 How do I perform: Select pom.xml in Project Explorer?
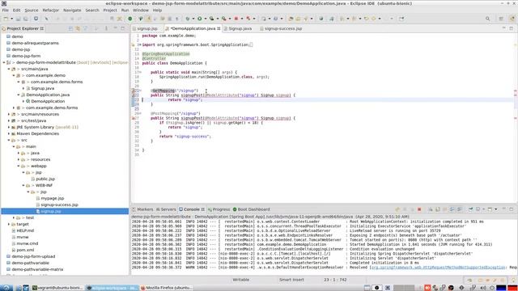(25, 250)
